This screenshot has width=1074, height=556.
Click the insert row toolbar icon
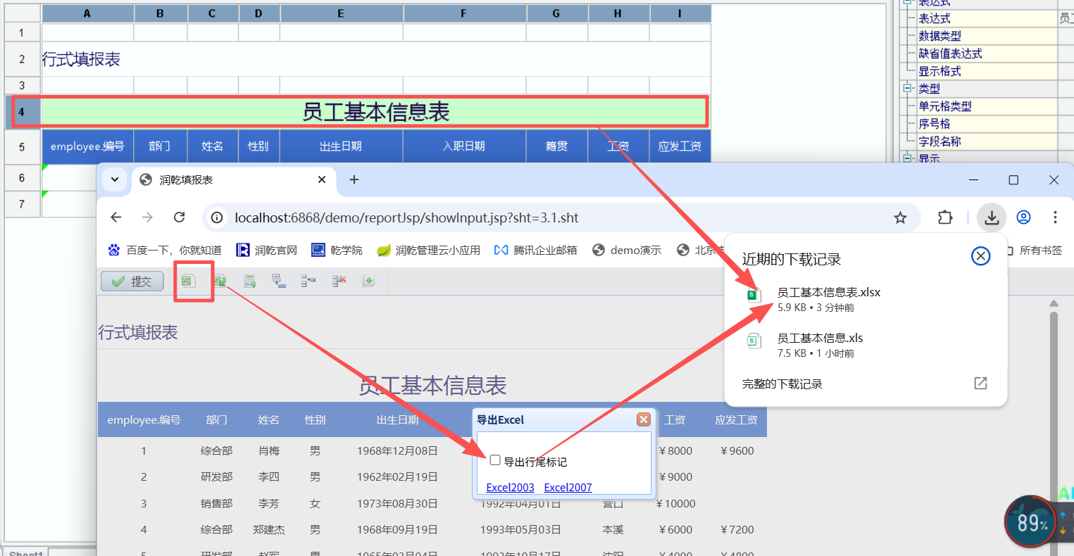(x=249, y=281)
